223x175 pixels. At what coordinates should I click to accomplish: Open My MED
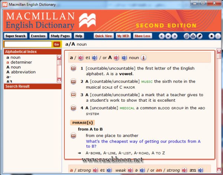123,36
